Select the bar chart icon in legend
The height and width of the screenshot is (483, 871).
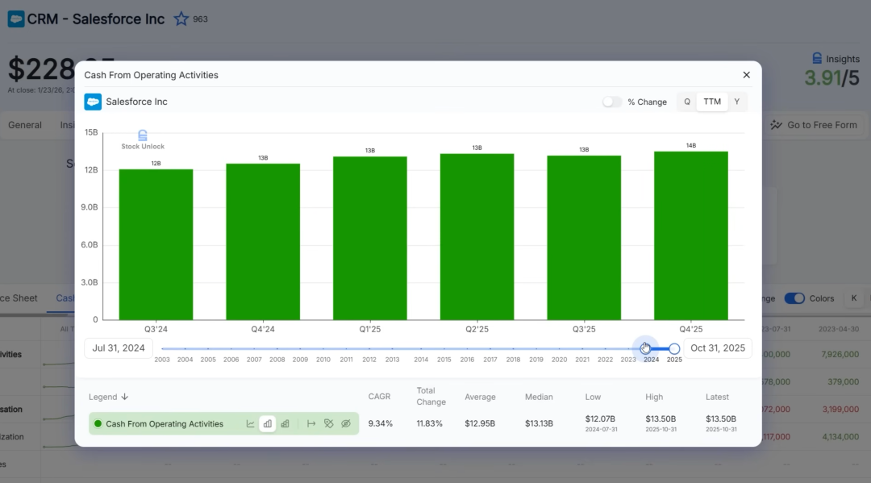tap(268, 423)
